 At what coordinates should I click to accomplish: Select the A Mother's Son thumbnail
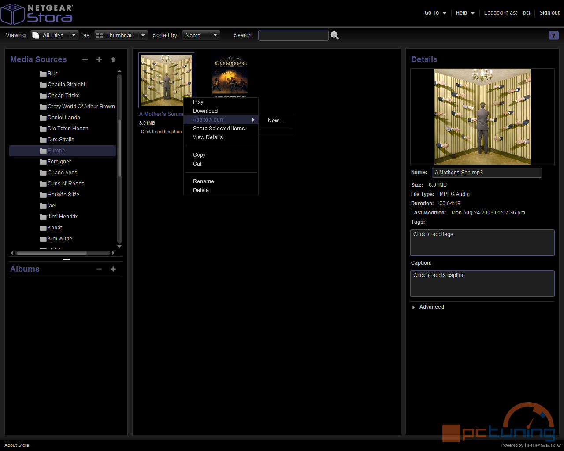click(x=166, y=80)
